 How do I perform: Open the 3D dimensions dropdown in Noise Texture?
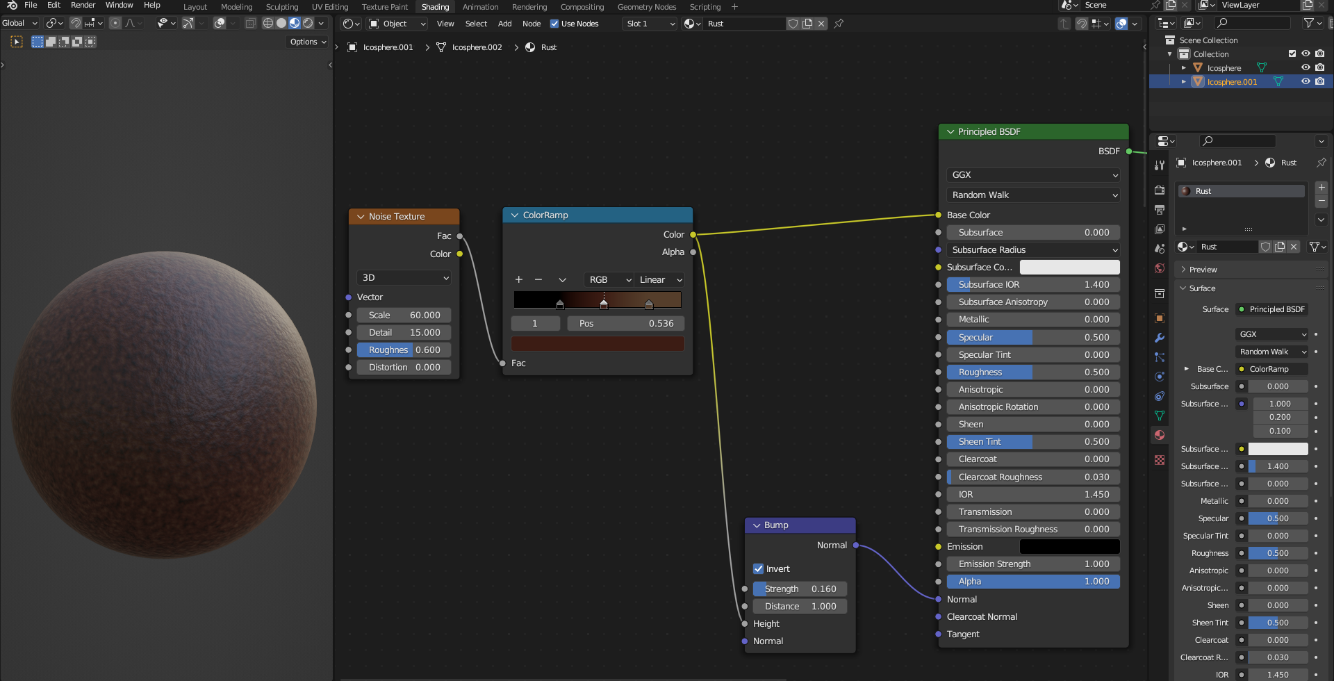tap(404, 277)
